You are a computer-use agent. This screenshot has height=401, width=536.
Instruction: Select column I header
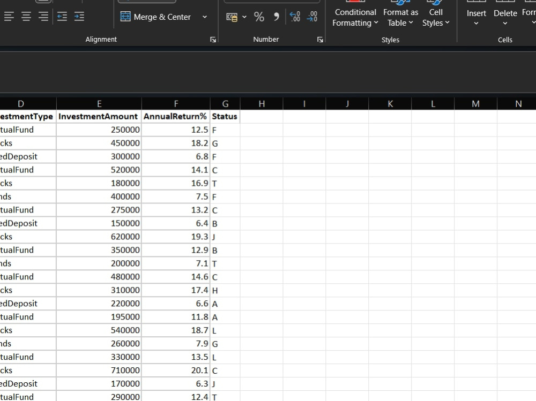[304, 104]
